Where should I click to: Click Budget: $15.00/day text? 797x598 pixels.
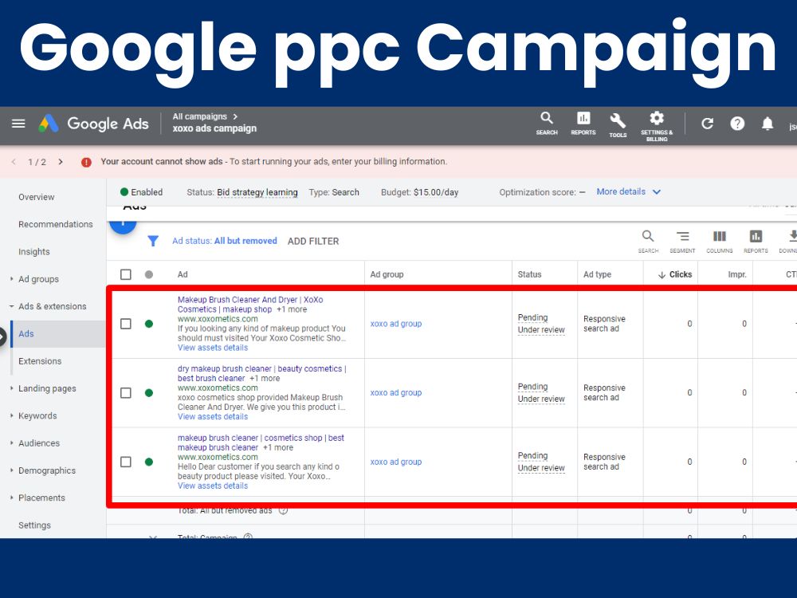[x=420, y=193]
